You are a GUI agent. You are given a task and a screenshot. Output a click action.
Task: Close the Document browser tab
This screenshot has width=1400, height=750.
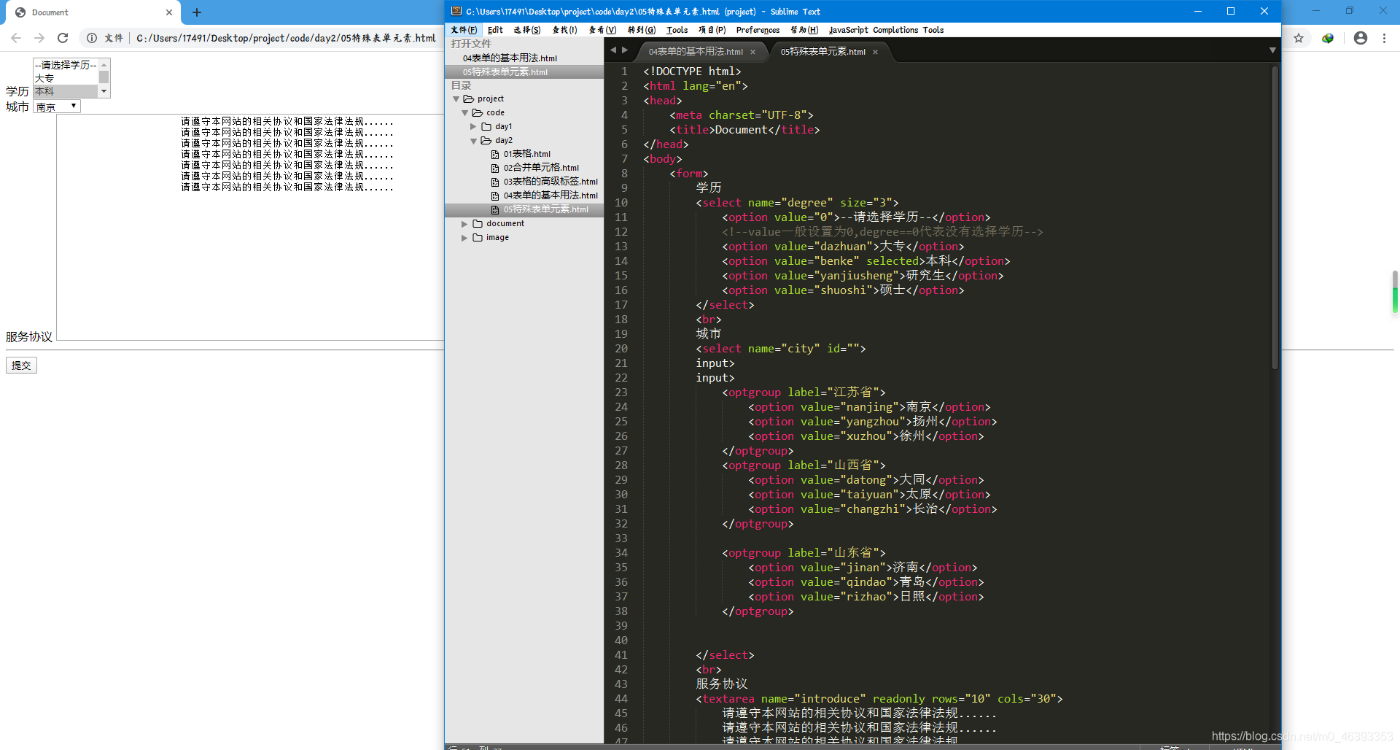169,12
